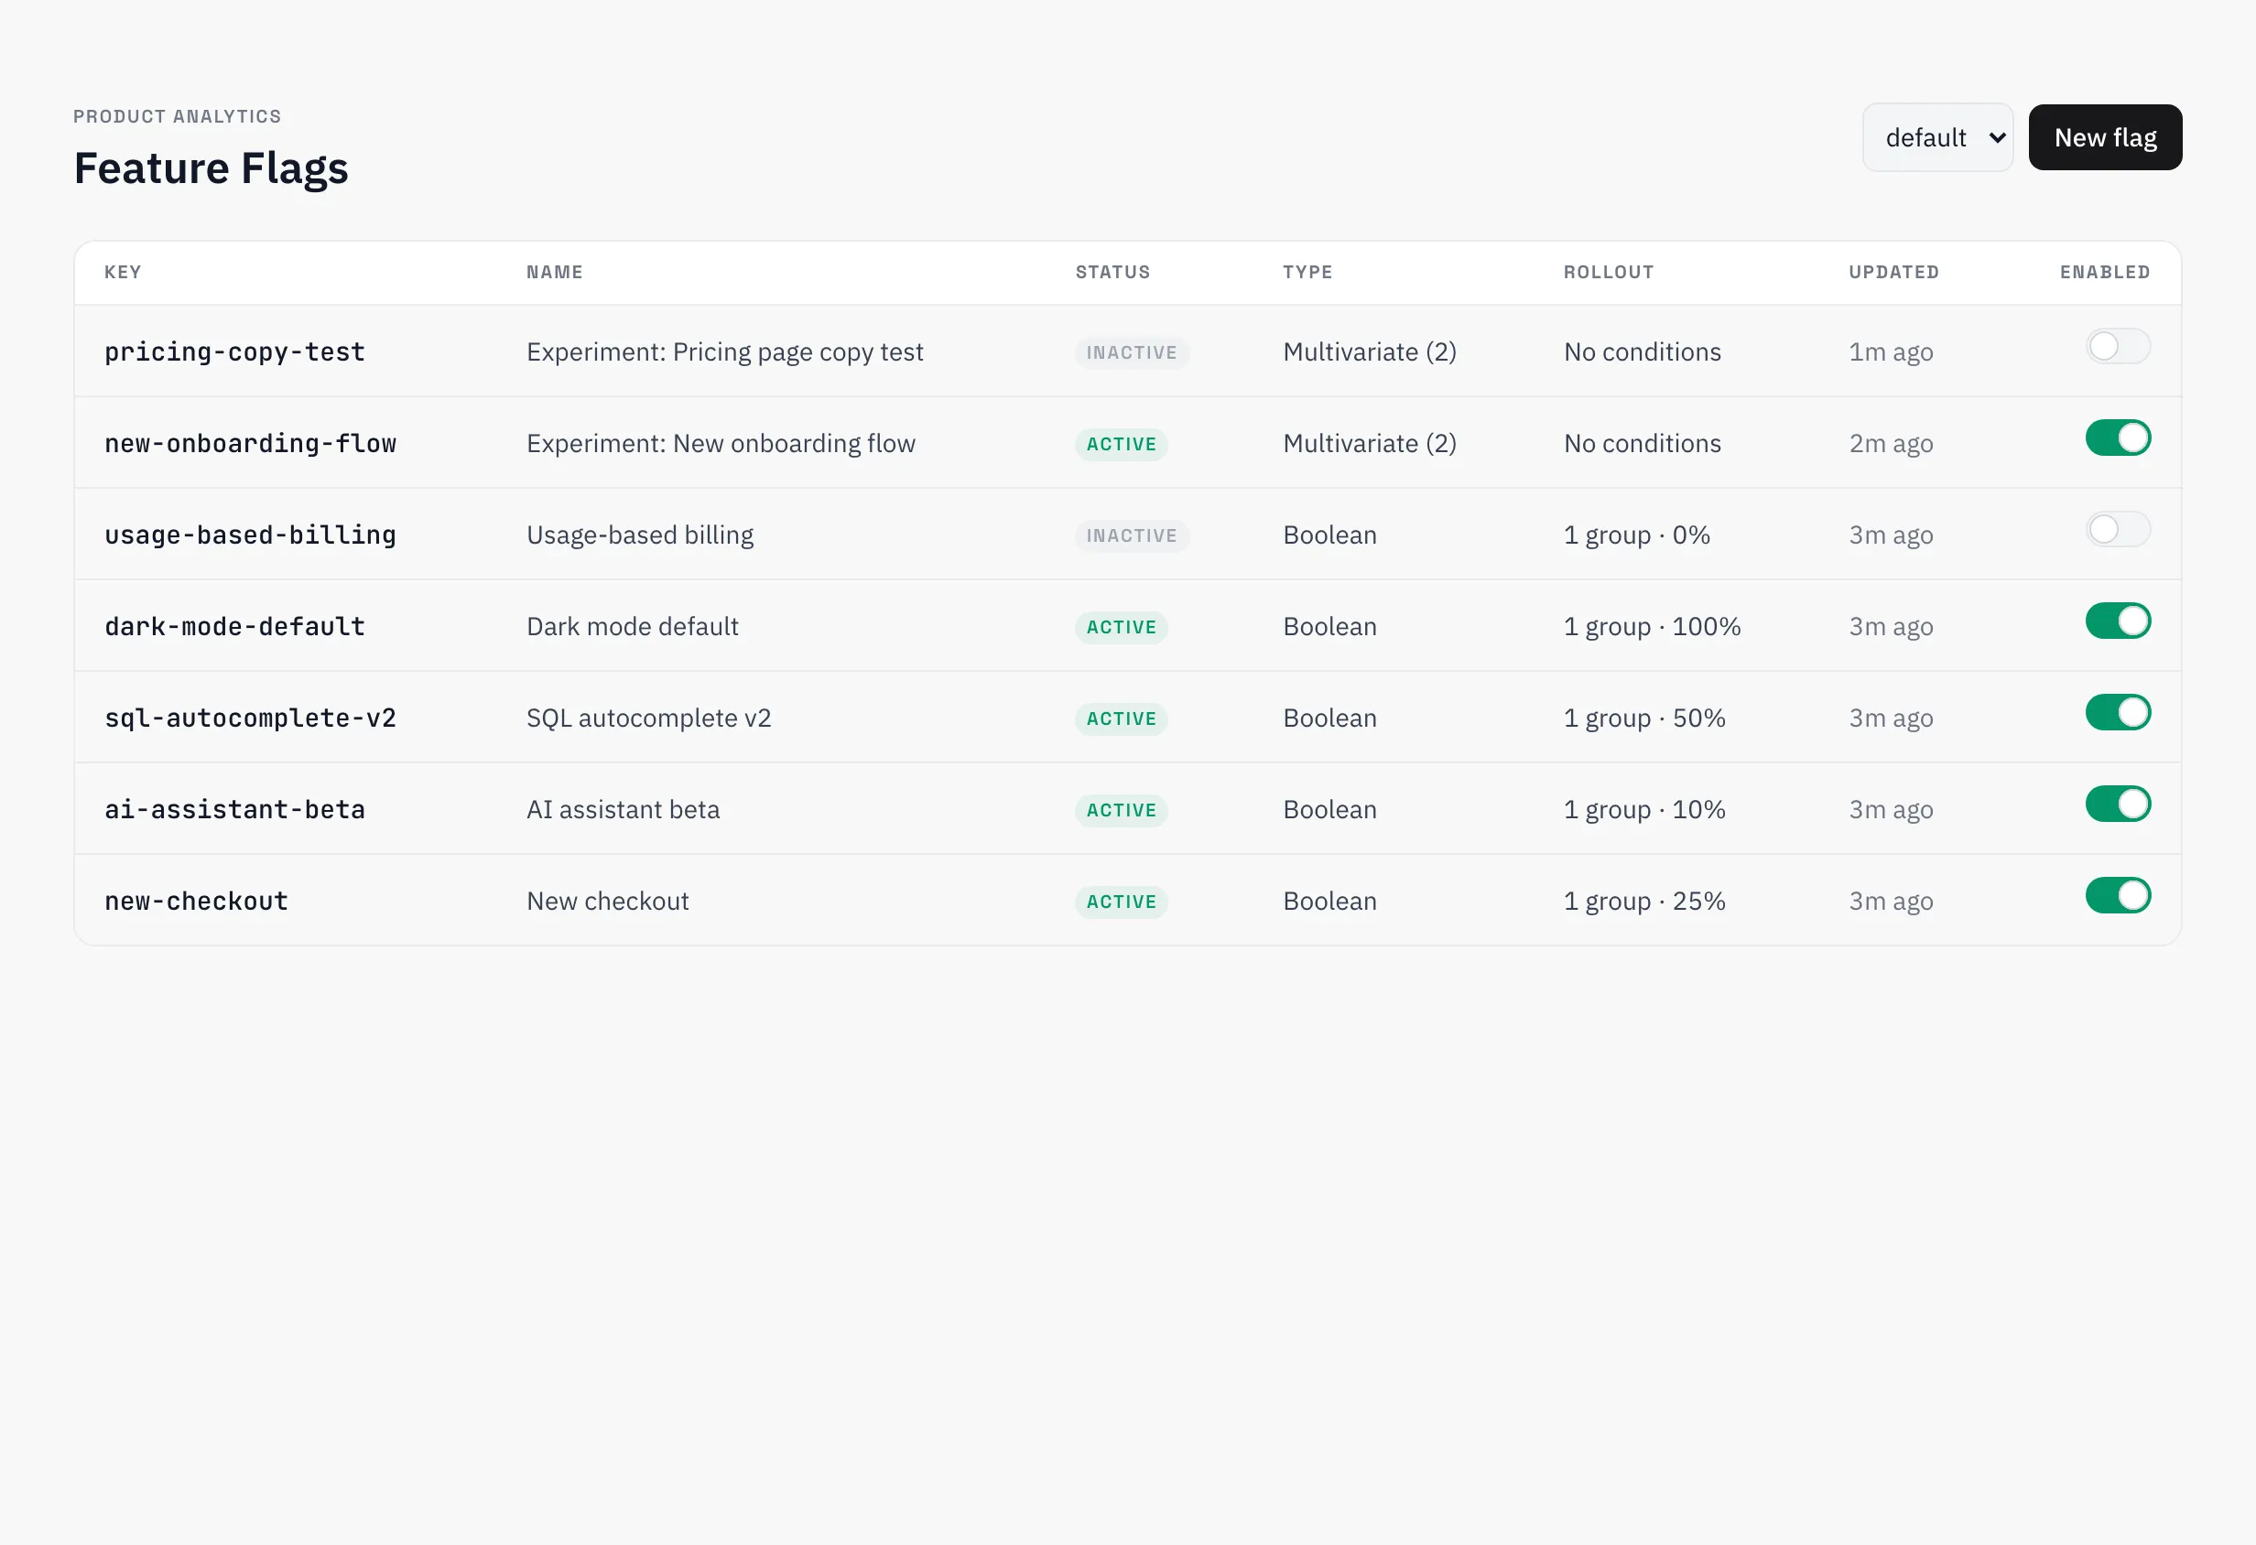Select the new-checkout key
The image size is (2256, 1545).
click(x=196, y=902)
